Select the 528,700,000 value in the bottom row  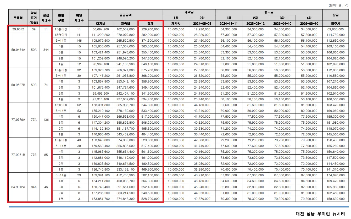(x=151, y=199)
